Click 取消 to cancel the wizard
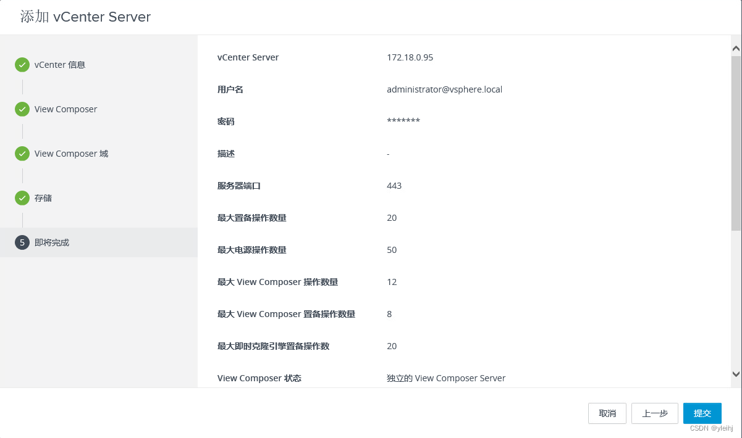This screenshot has height=438, width=742. point(607,413)
